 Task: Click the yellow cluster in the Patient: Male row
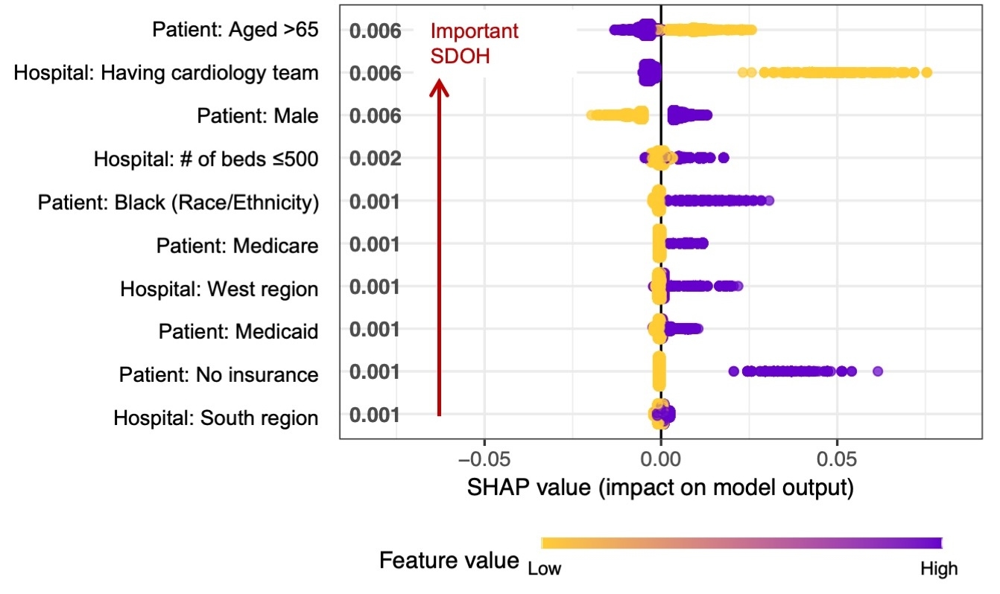(618, 115)
